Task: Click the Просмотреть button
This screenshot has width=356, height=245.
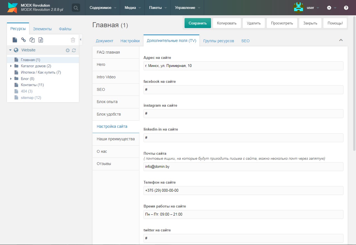Action: pyautogui.click(x=282, y=23)
